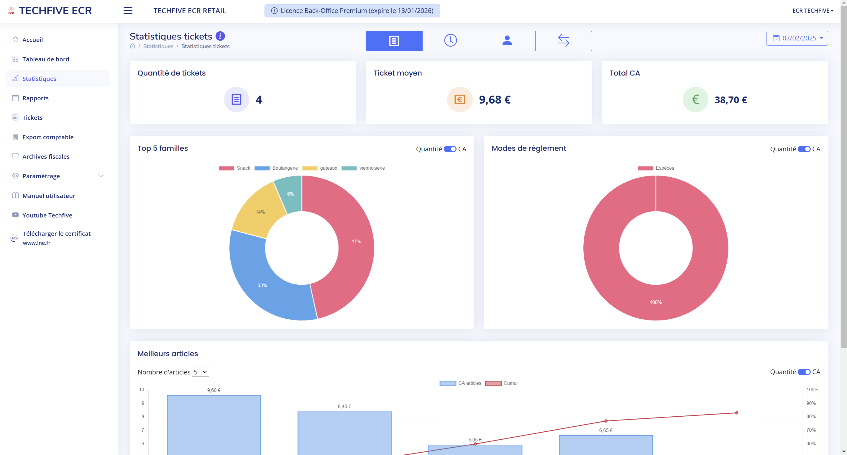Click the Youtube Techfive play icon
This screenshot has width=847, height=455.
tap(15, 215)
